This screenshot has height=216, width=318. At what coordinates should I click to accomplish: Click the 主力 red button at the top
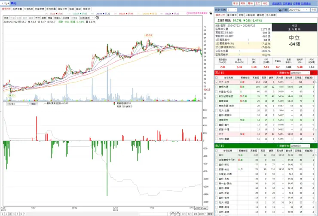[257, 3]
